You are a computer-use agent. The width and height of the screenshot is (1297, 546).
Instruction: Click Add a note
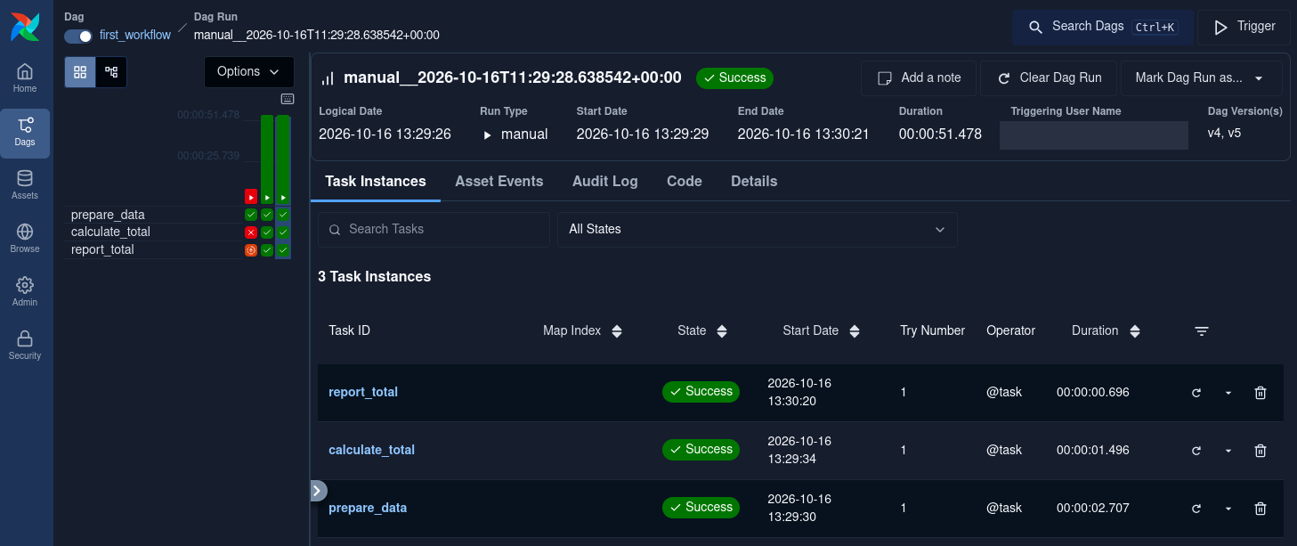pos(919,78)
